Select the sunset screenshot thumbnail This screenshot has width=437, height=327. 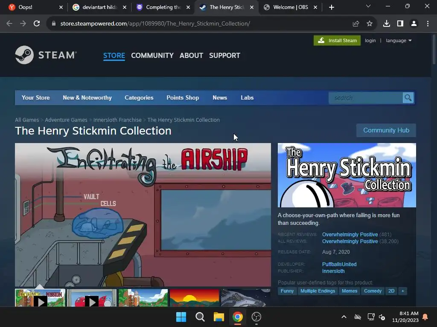[x=195, y=298]
